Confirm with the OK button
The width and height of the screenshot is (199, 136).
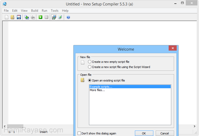point(144,133)
